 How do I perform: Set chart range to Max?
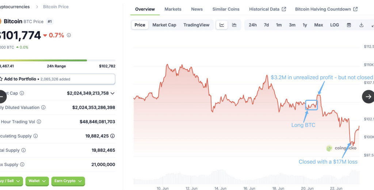pyautogui.click(x=318, y=25)
